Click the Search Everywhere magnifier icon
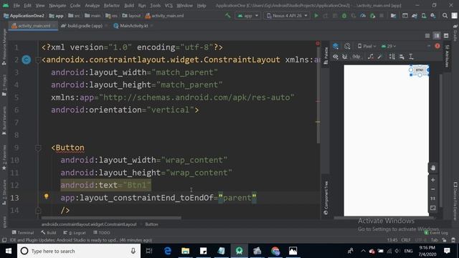Screen dimensions: 459x258 click(x=445, y=16)
